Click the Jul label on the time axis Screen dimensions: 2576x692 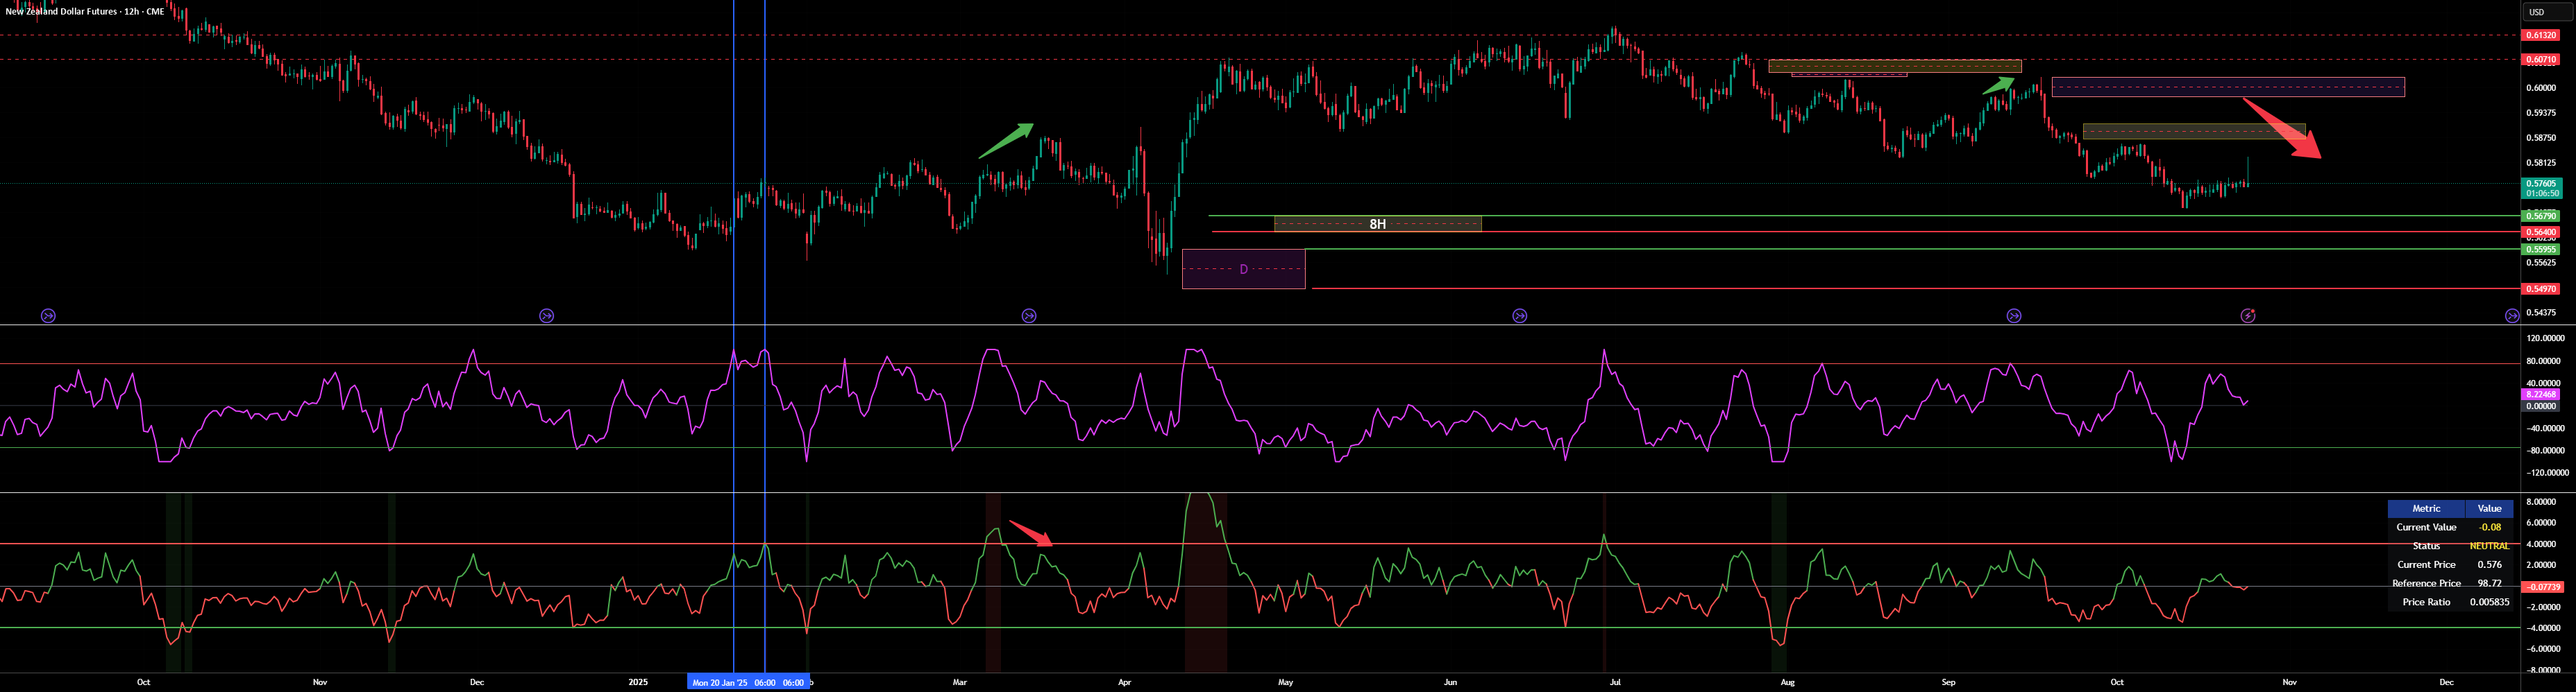[1614, 683]
